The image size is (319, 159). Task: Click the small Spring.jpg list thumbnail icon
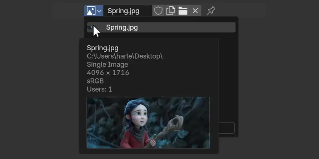[x=90, y=27]
